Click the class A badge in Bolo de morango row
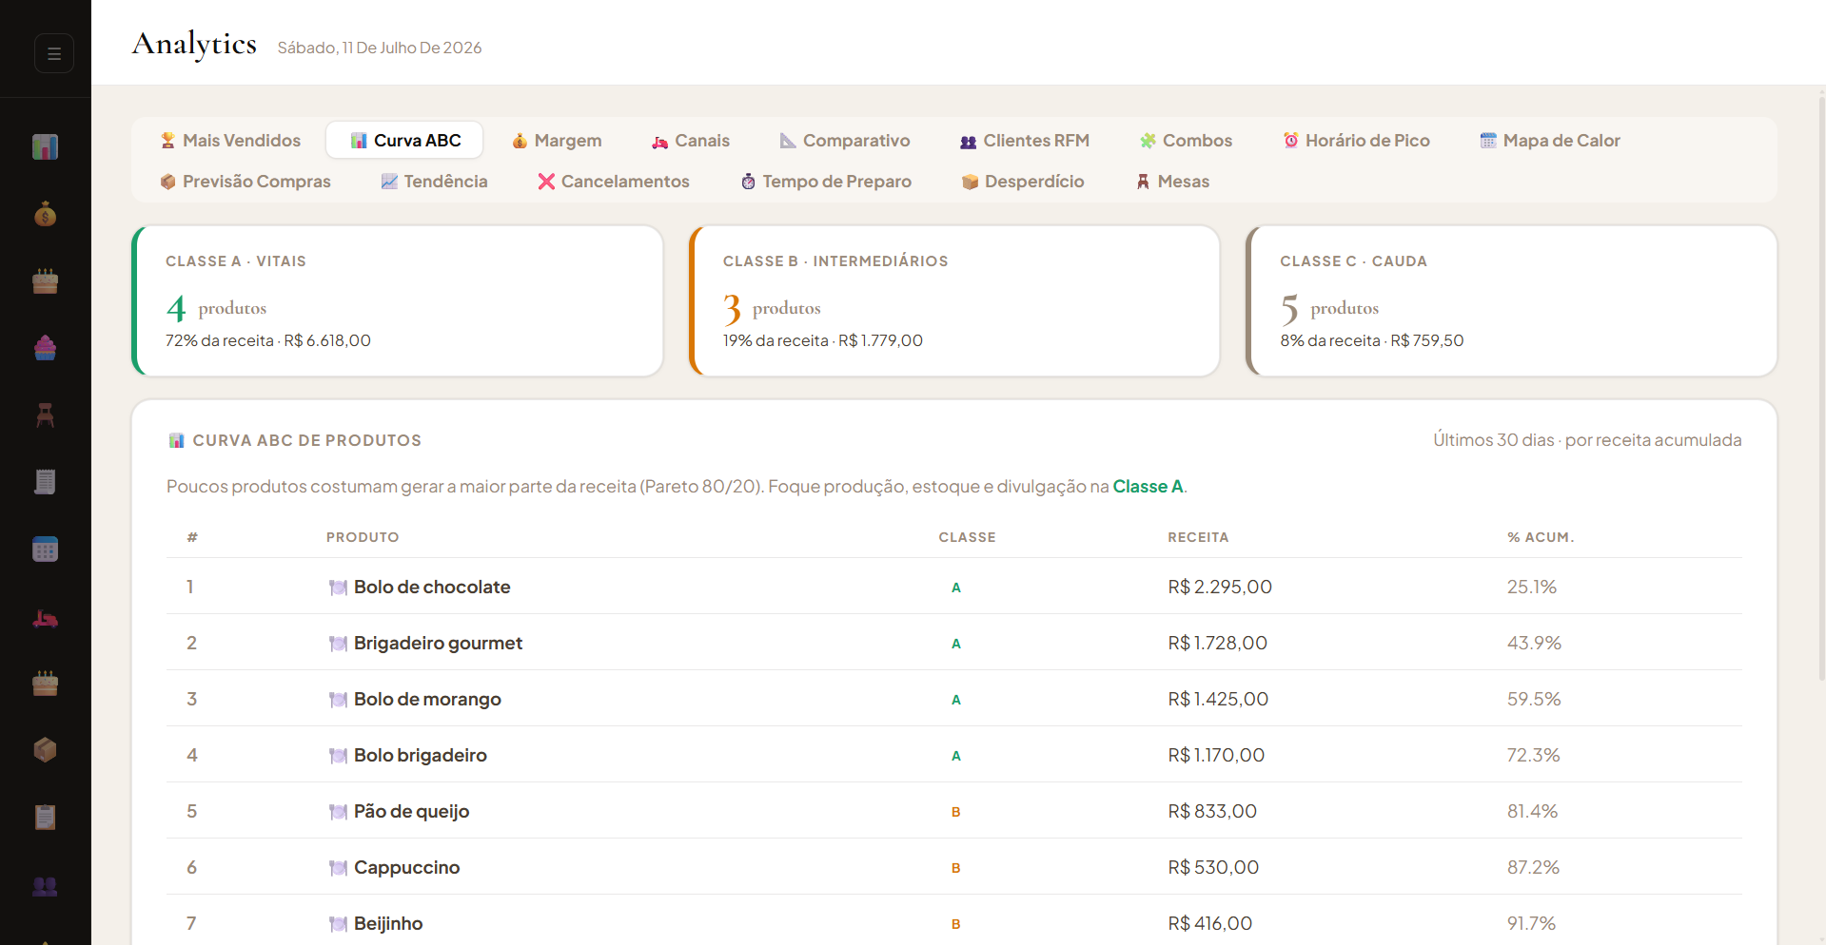The width and height of the screenshot is (1826, 945). click(x=955, y=700)
